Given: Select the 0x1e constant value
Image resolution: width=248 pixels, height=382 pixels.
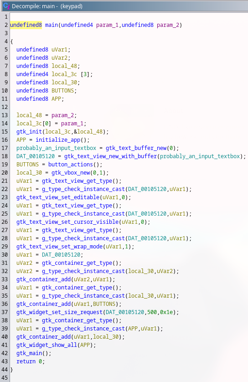Looking at the screenshot, I should coord(166,312).
